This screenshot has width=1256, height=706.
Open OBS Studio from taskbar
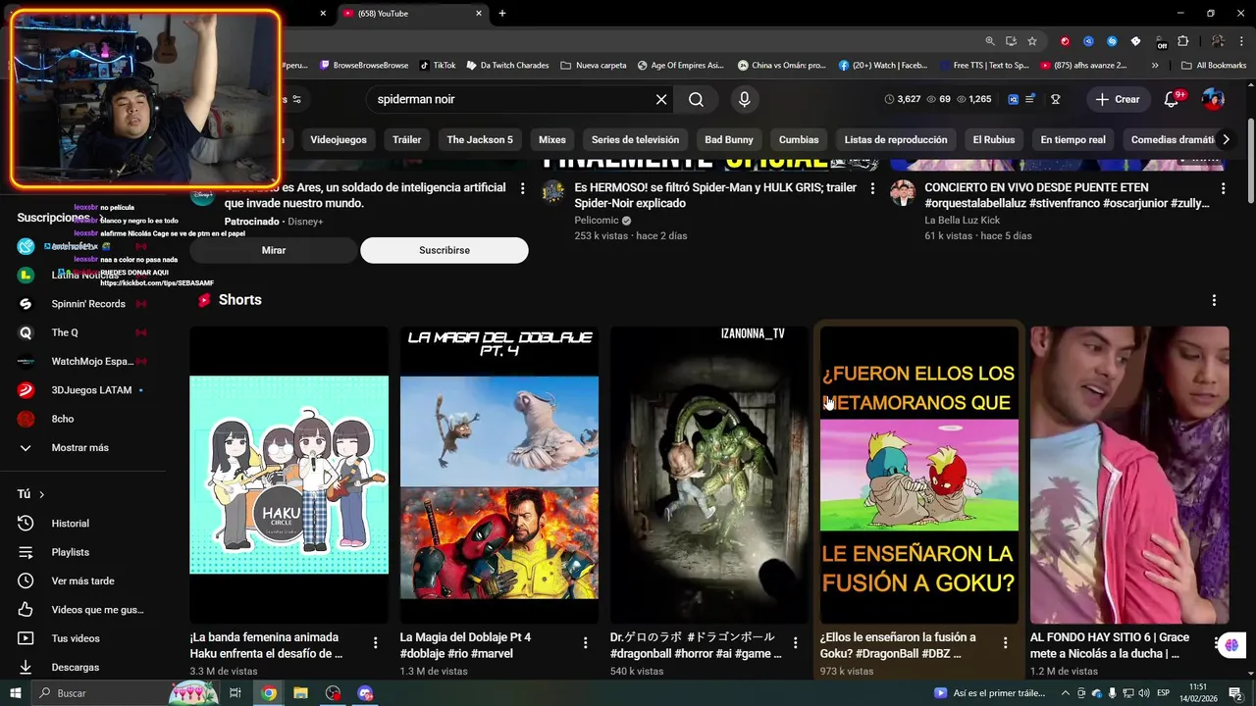(x=334, y=693)
